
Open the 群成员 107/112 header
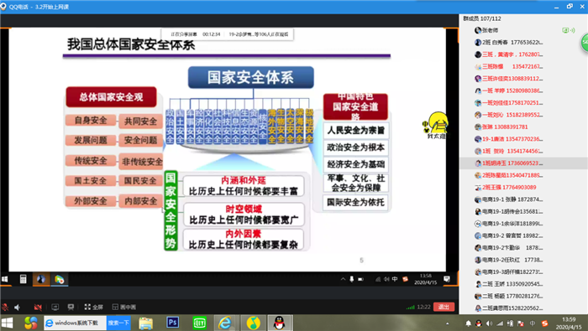coord(482,18)
